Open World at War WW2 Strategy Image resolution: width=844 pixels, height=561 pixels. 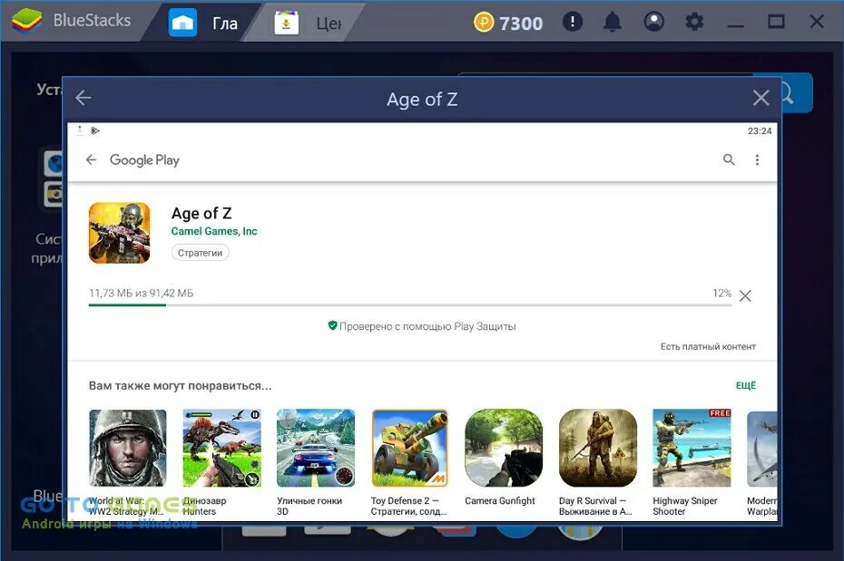tap(128, 462)
